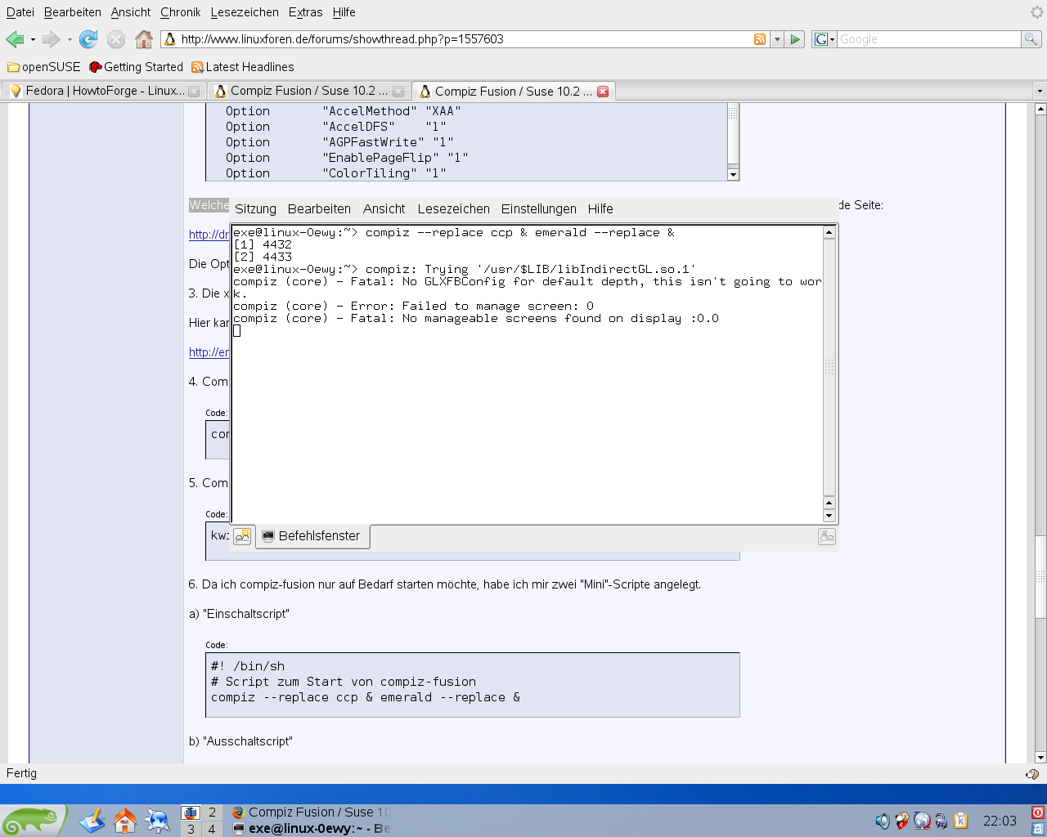
Task: Reload the current page
Action: (88, 39)
